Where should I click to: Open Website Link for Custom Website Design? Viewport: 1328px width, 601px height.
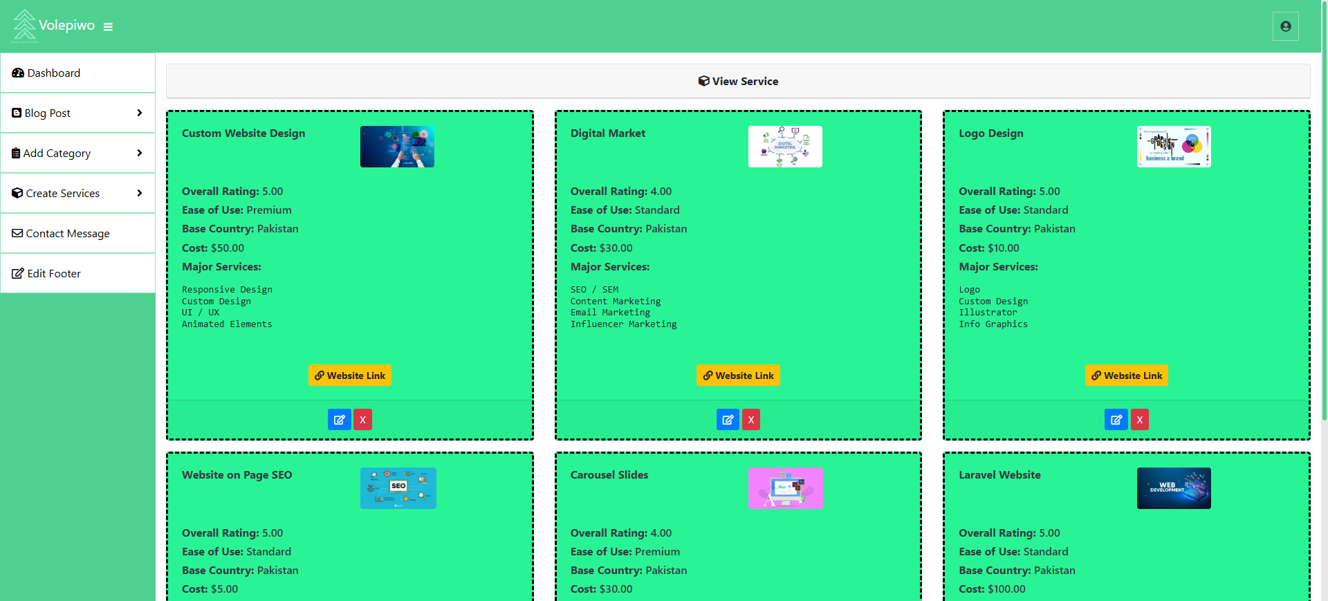pyautogui.click(x=349, y=376)
